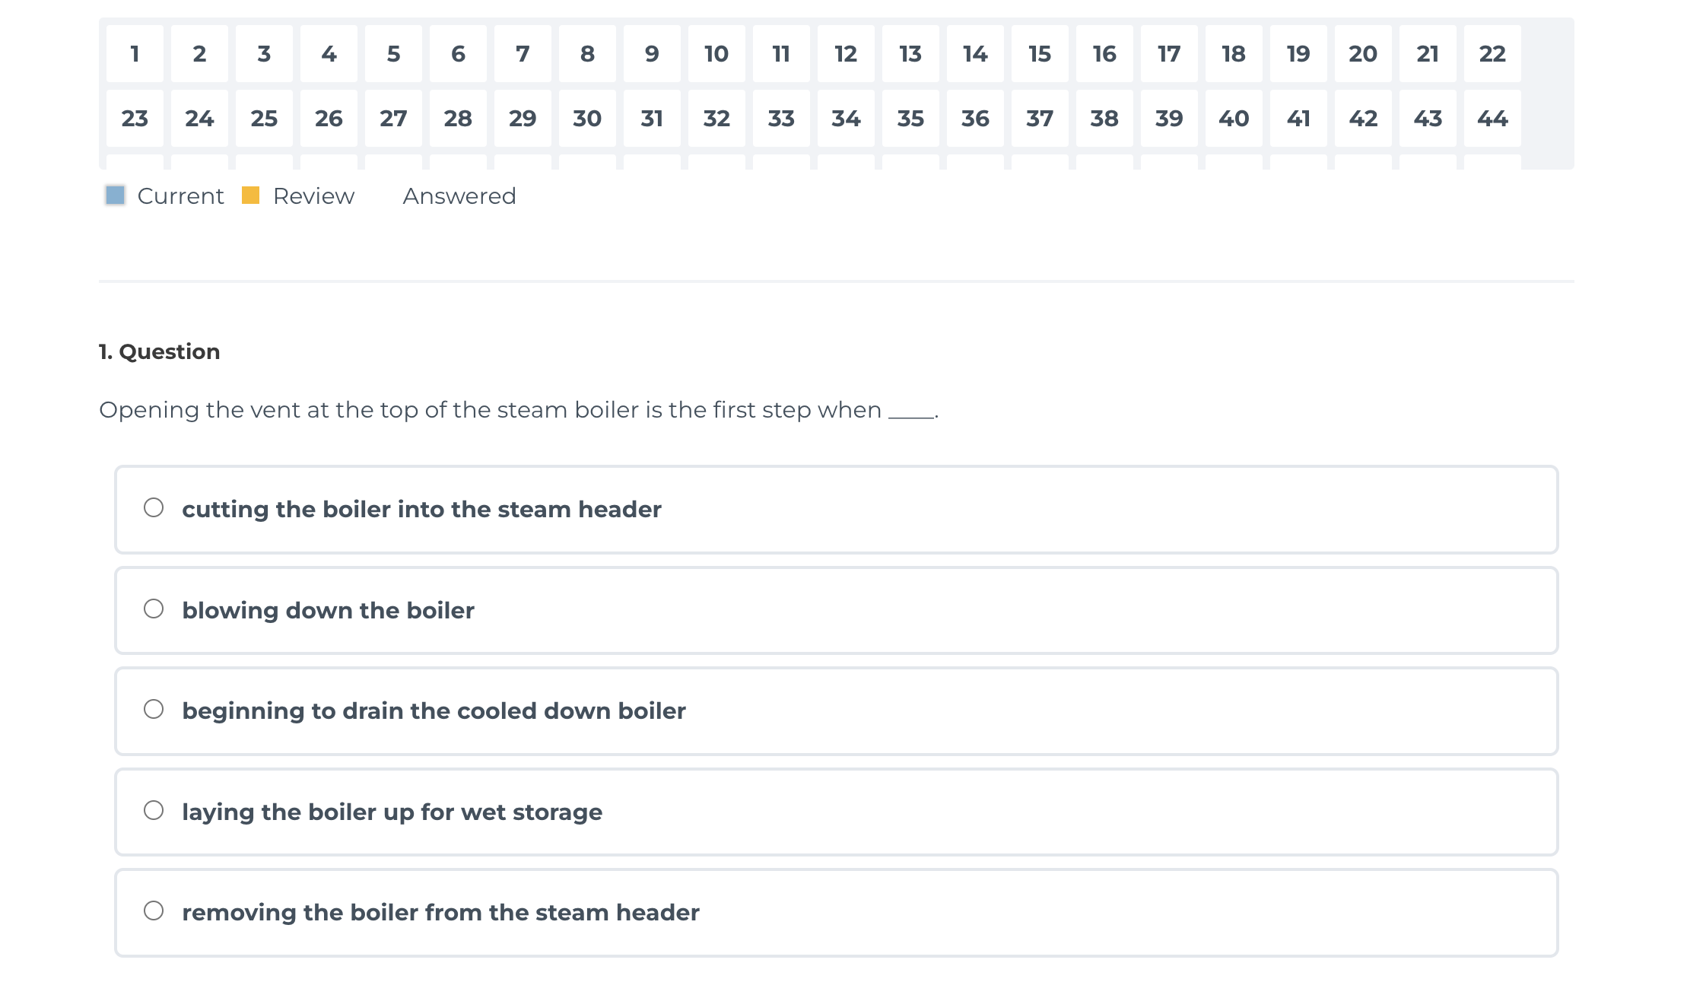Image resolution: width=1687 pixels, height=998 pixels.
Task: Open question 9 from the navigator
Action: (652, 54)
